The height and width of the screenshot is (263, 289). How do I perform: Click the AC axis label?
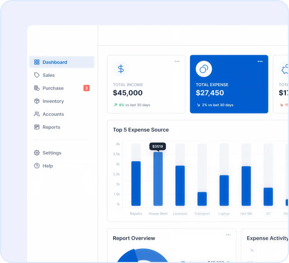268,214
